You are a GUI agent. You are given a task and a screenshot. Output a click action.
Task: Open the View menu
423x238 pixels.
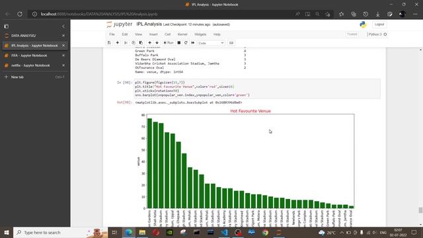pos(138,34)
